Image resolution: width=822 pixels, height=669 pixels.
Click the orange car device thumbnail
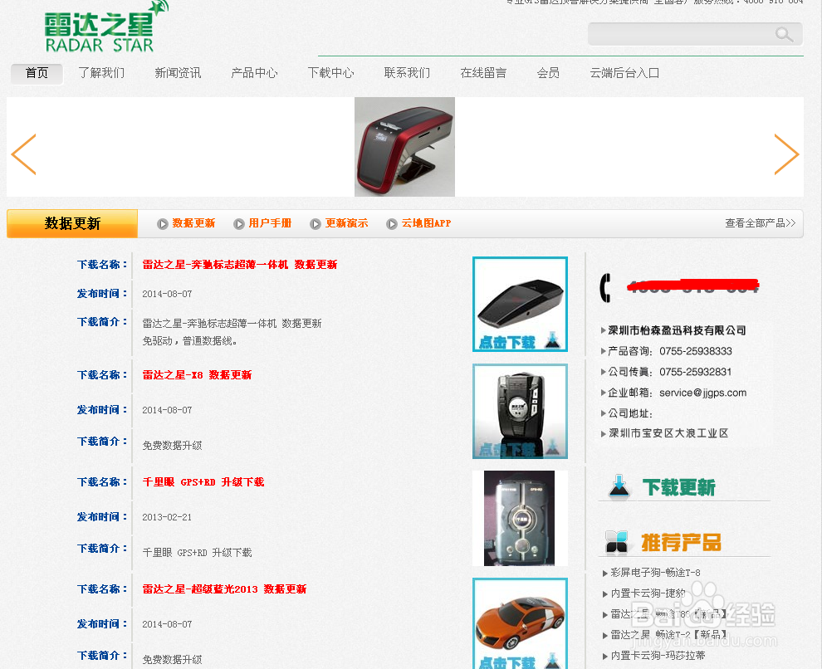coord(520,623)
